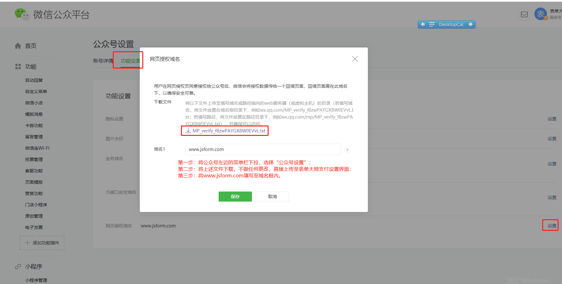
Task: Open 模版消息 in the sidebar
Action: (x=34, y=114)
